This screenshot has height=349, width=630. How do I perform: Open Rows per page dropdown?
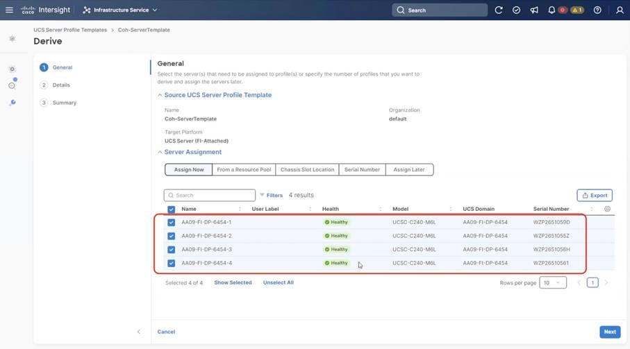point(553,283)
